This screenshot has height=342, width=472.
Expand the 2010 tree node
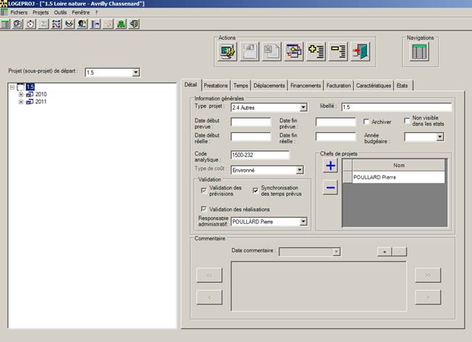(21, 94)
